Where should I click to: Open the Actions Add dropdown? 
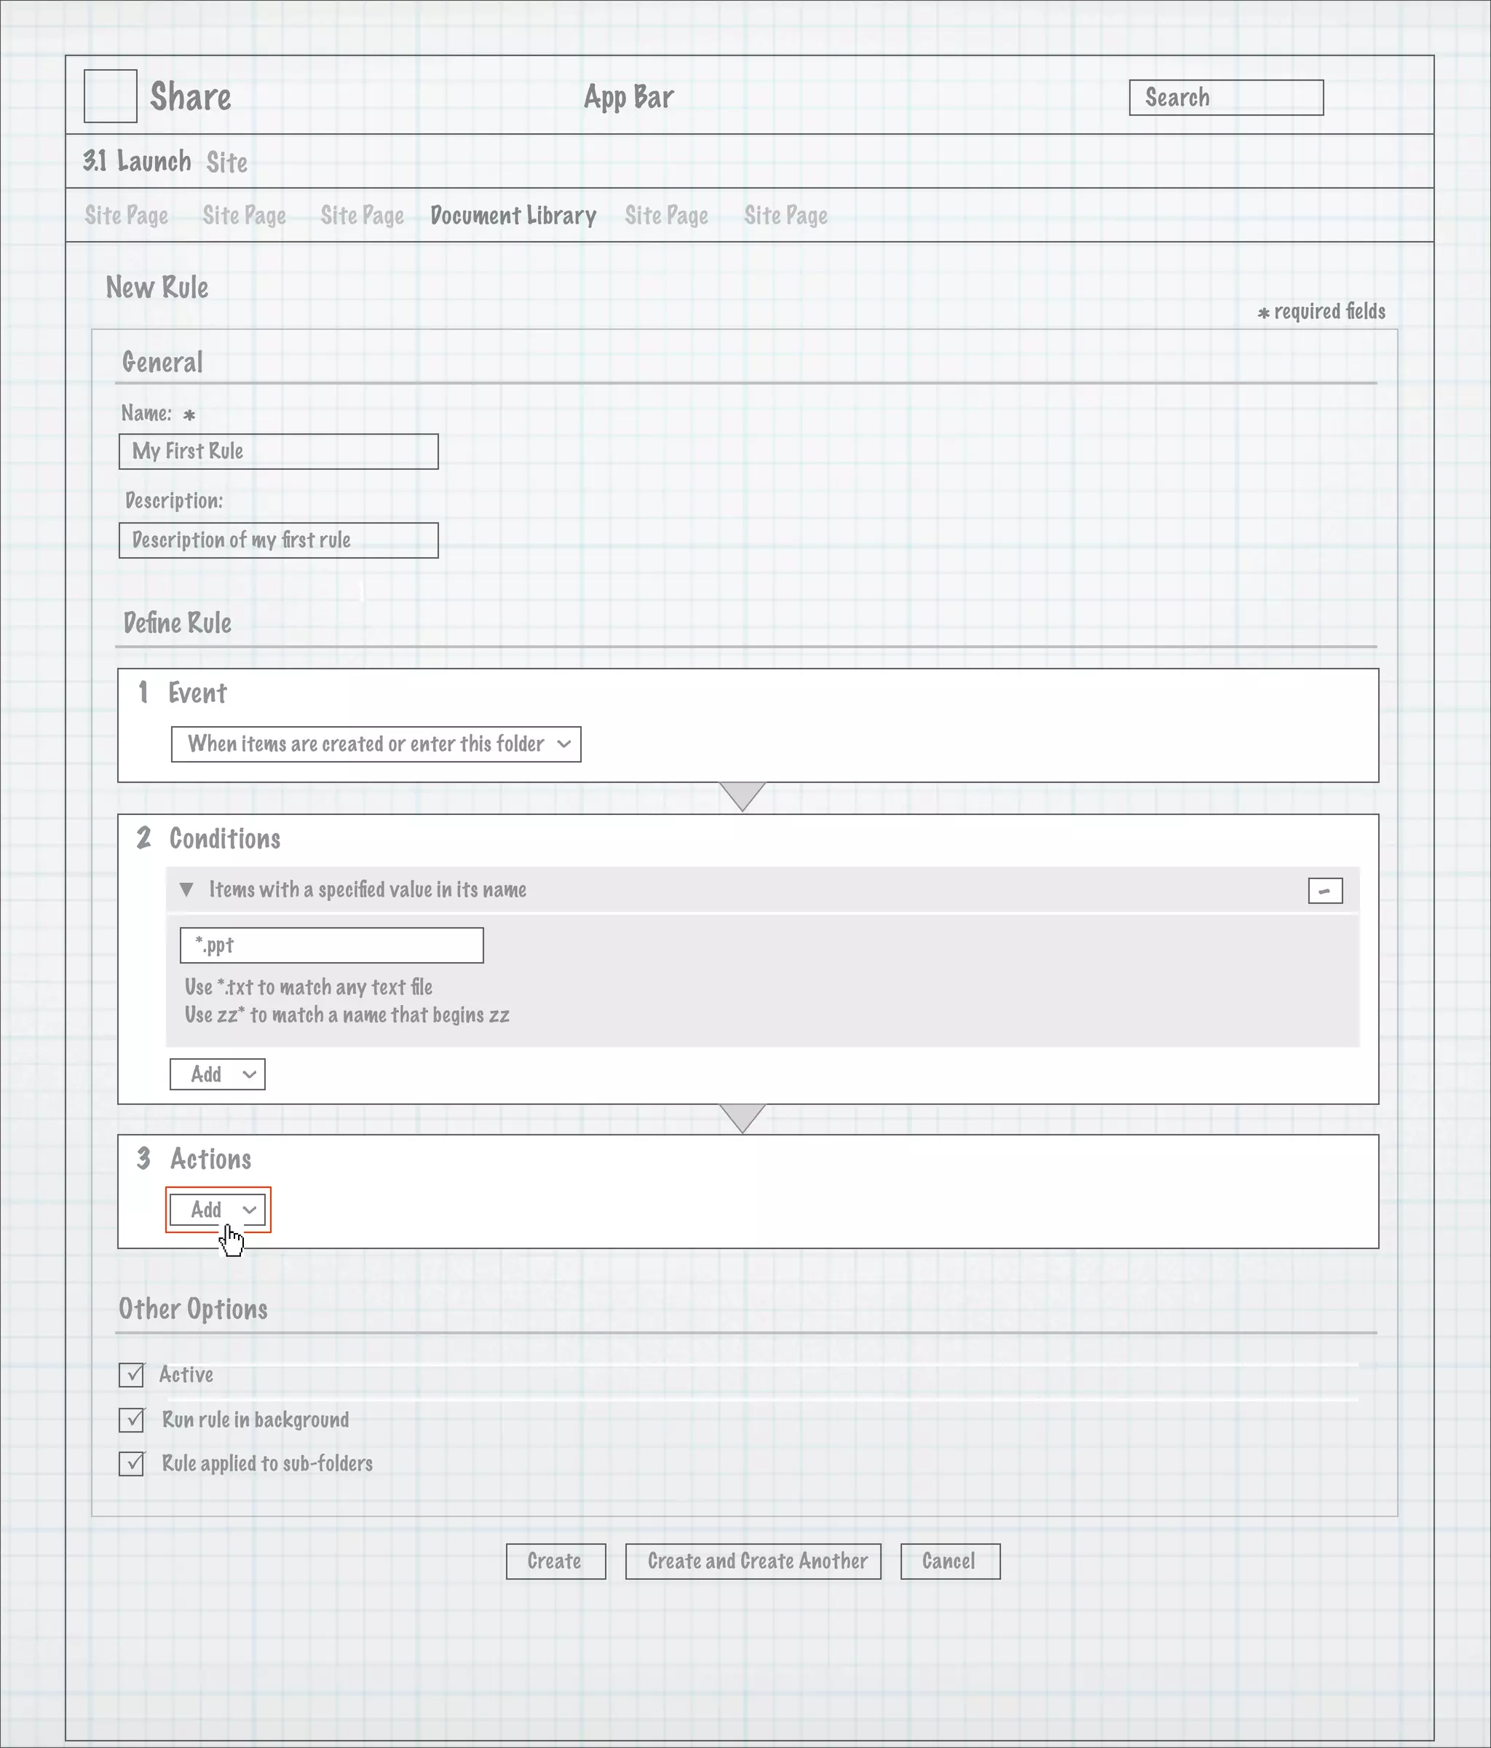218,1210
